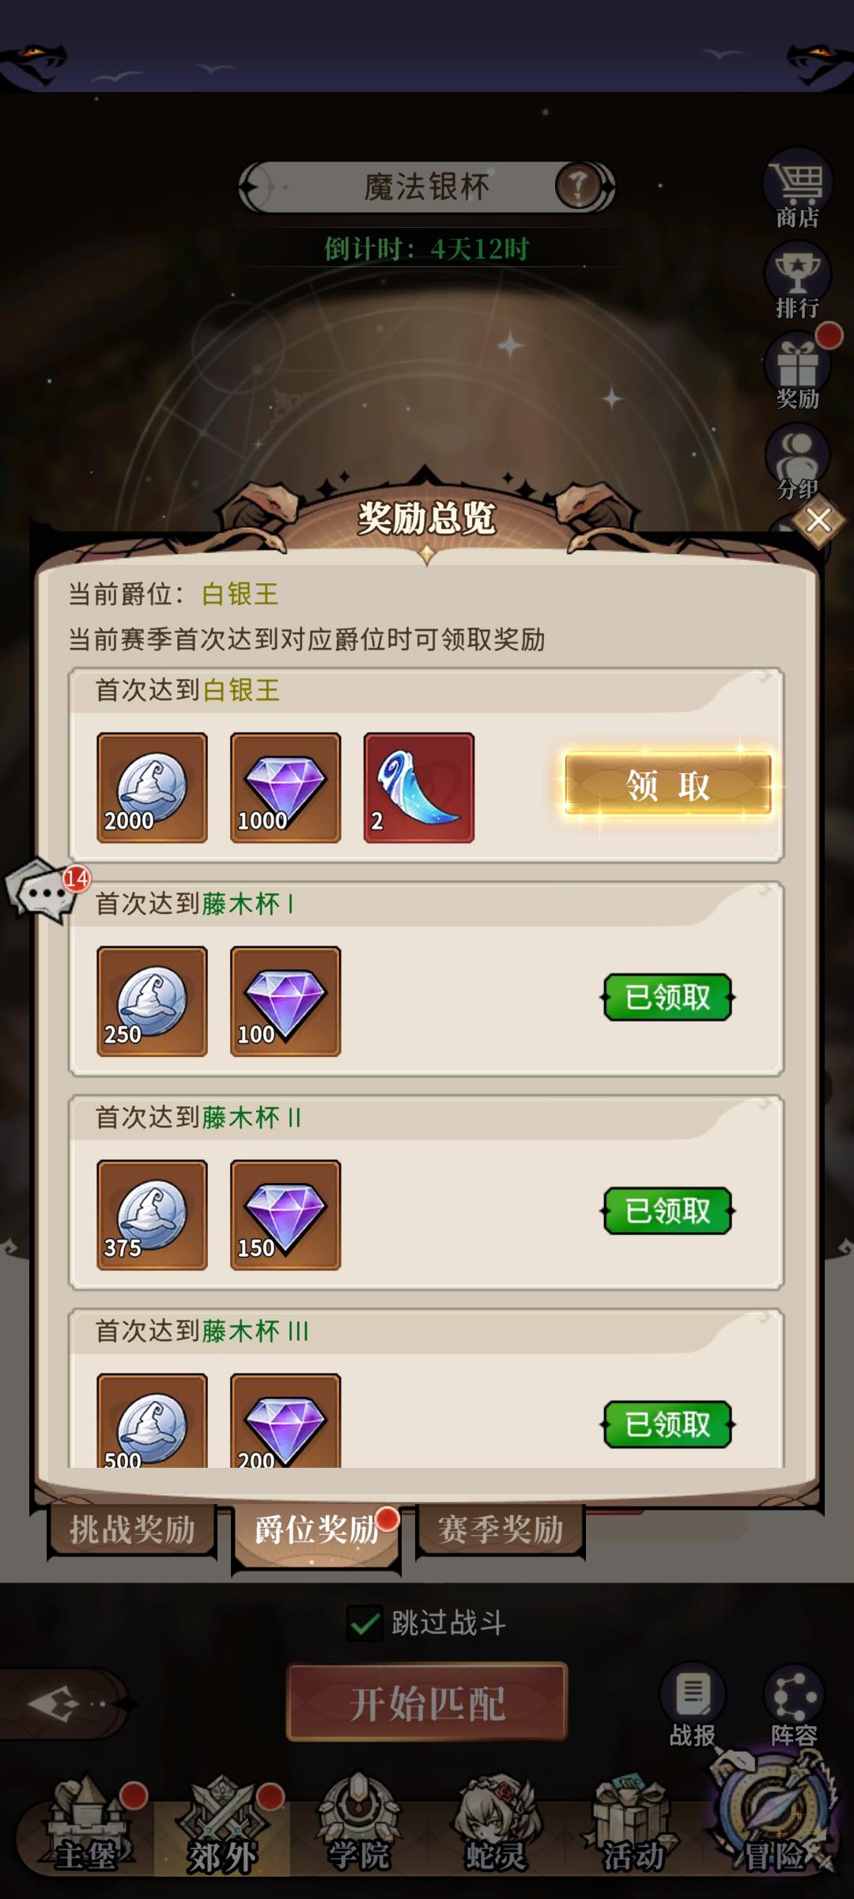Expand the left arrow side panel

(55, 1703)
